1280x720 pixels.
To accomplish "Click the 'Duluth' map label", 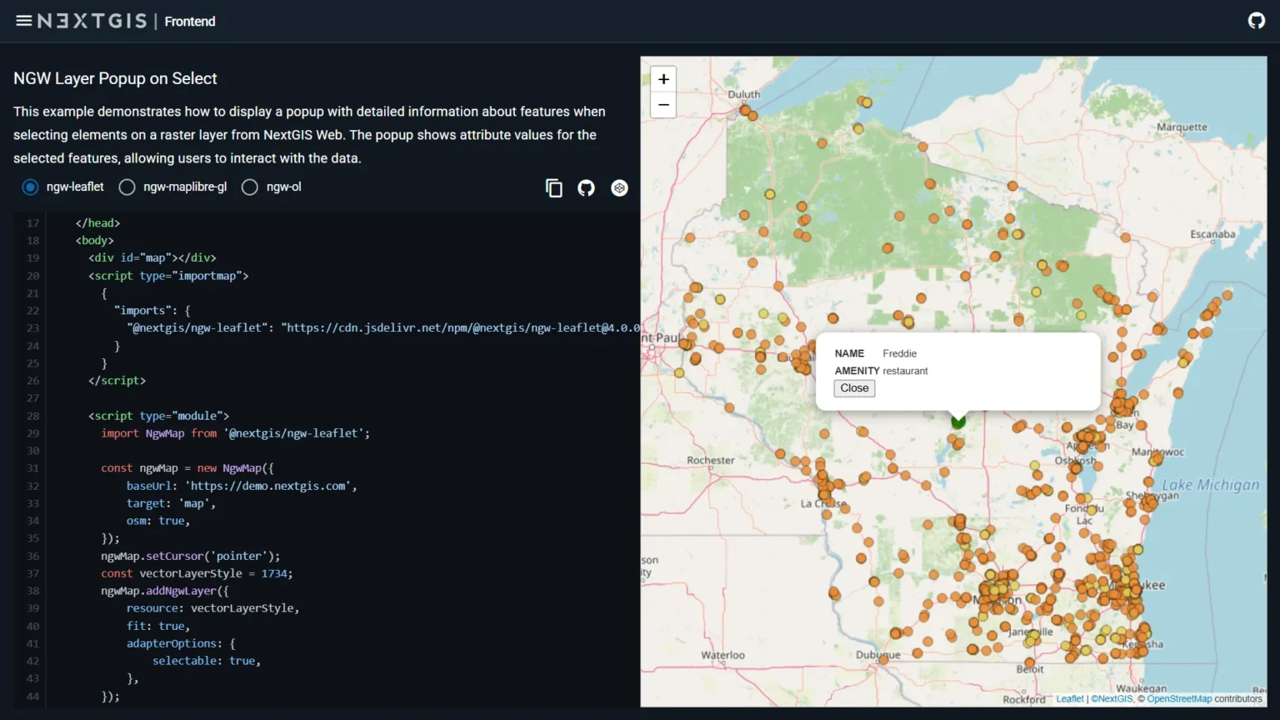I will pyautogui.click(x=744, y=94).
